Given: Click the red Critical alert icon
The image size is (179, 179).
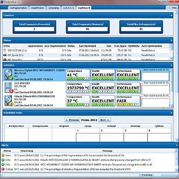Looking at the screenshot, I should pyautogui.click(x=3, y=169).
